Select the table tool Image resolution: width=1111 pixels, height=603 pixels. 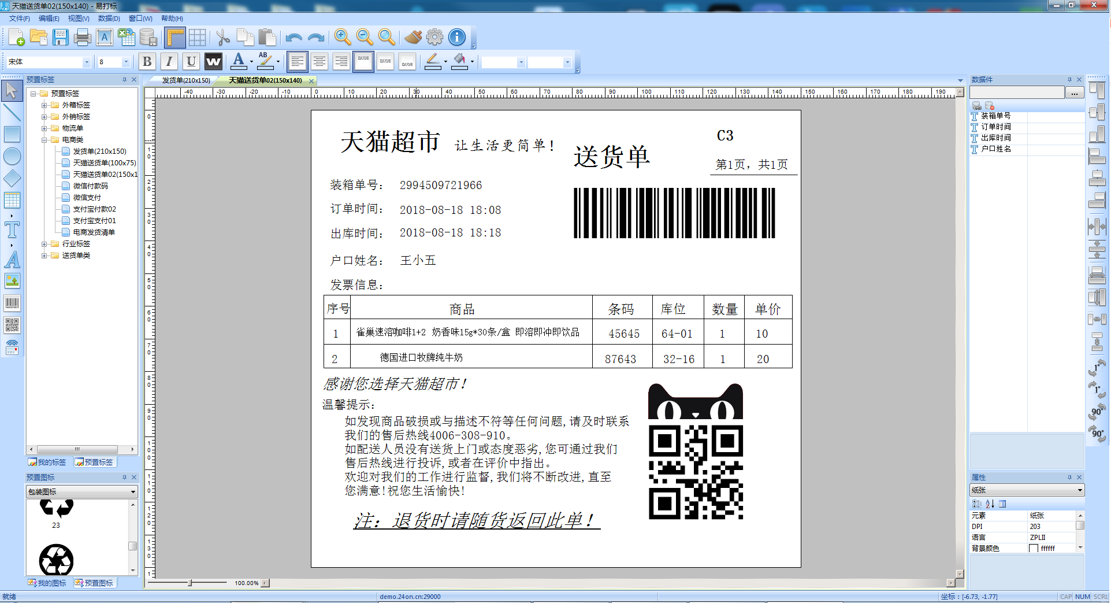point(12,200)
